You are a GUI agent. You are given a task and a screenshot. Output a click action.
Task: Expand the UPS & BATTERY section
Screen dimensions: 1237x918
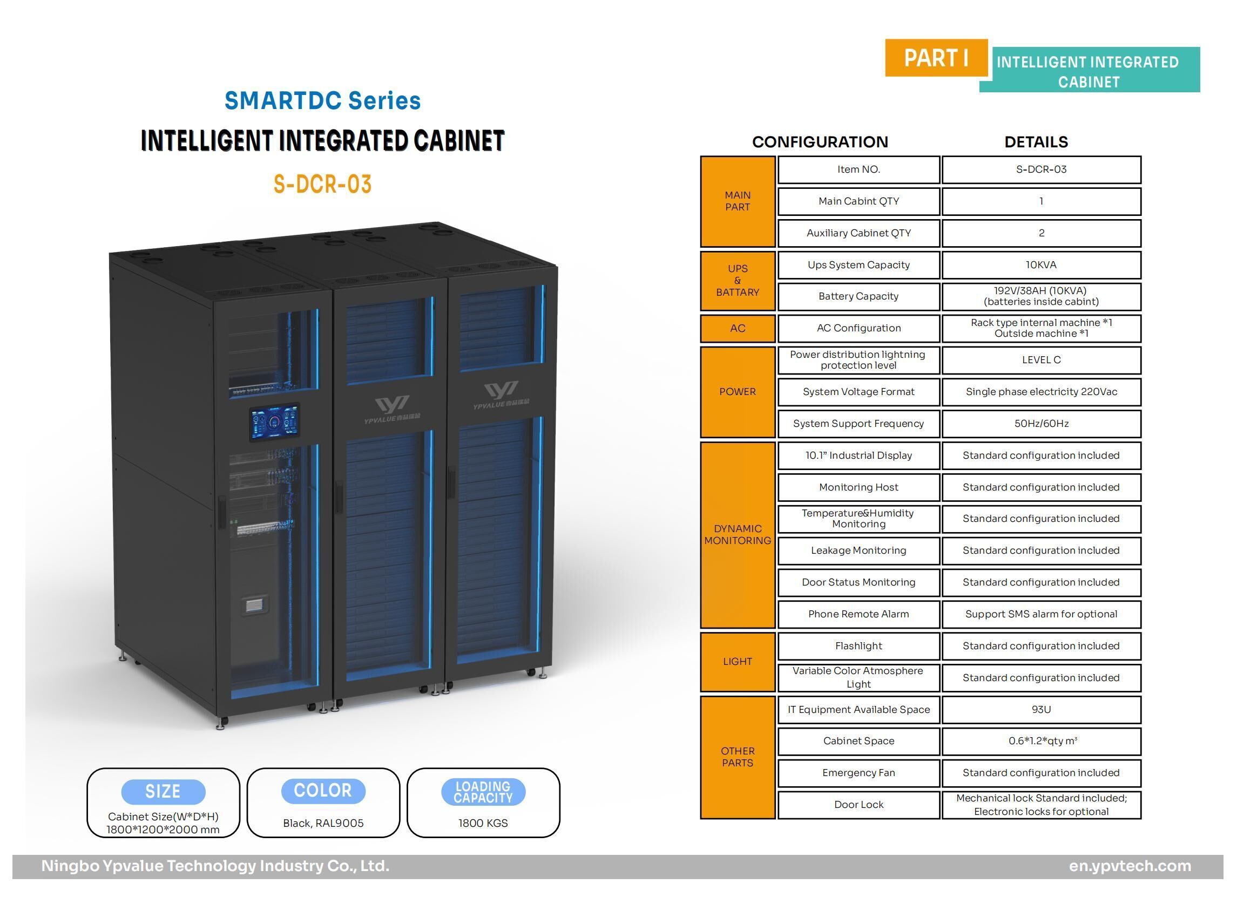(x=736, y=281)
